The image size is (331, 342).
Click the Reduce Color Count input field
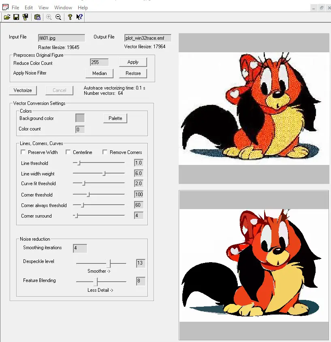99,62
